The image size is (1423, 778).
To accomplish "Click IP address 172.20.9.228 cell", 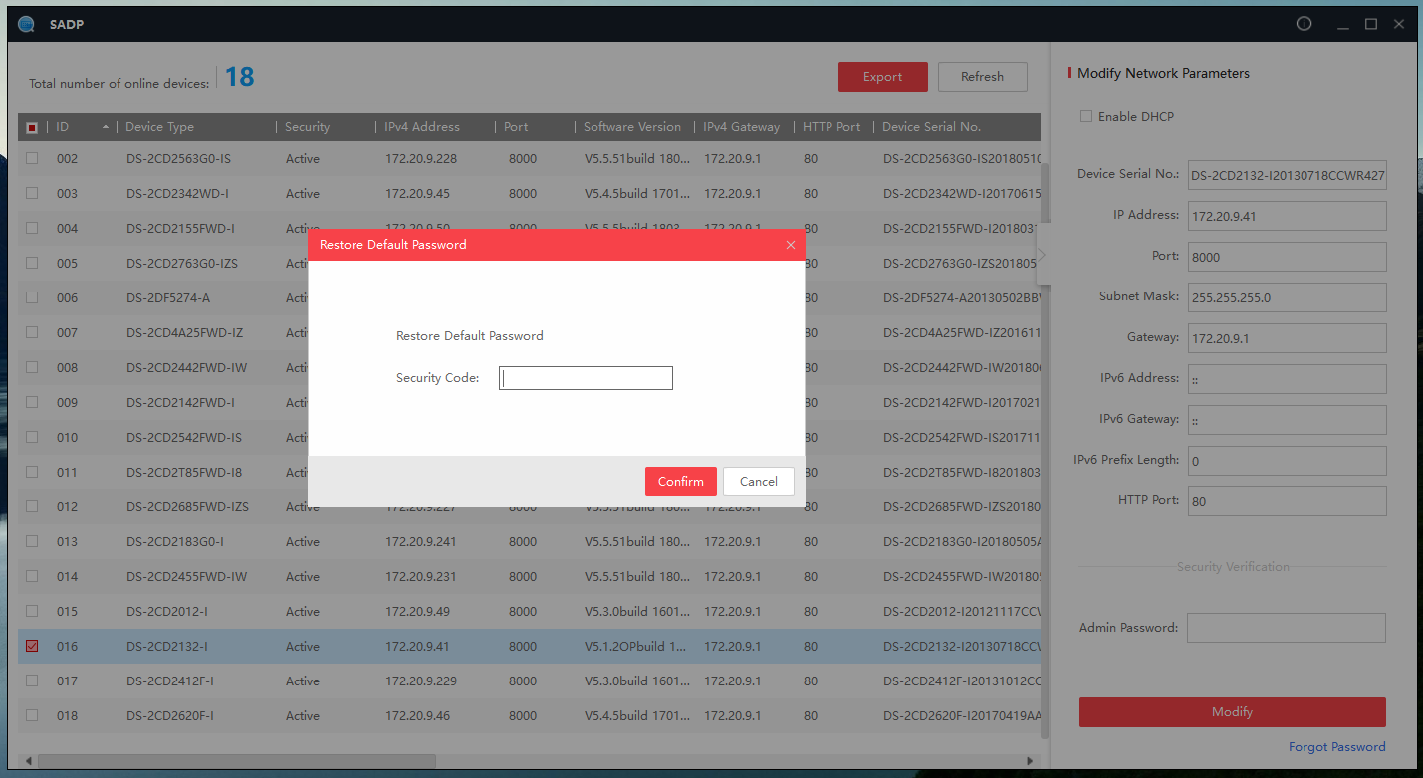I will (421, 158).
